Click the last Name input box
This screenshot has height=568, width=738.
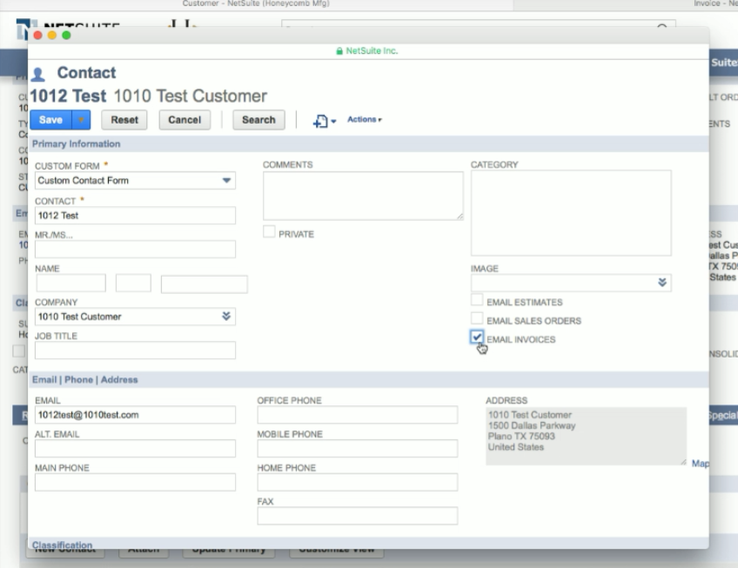pos(205,284)
